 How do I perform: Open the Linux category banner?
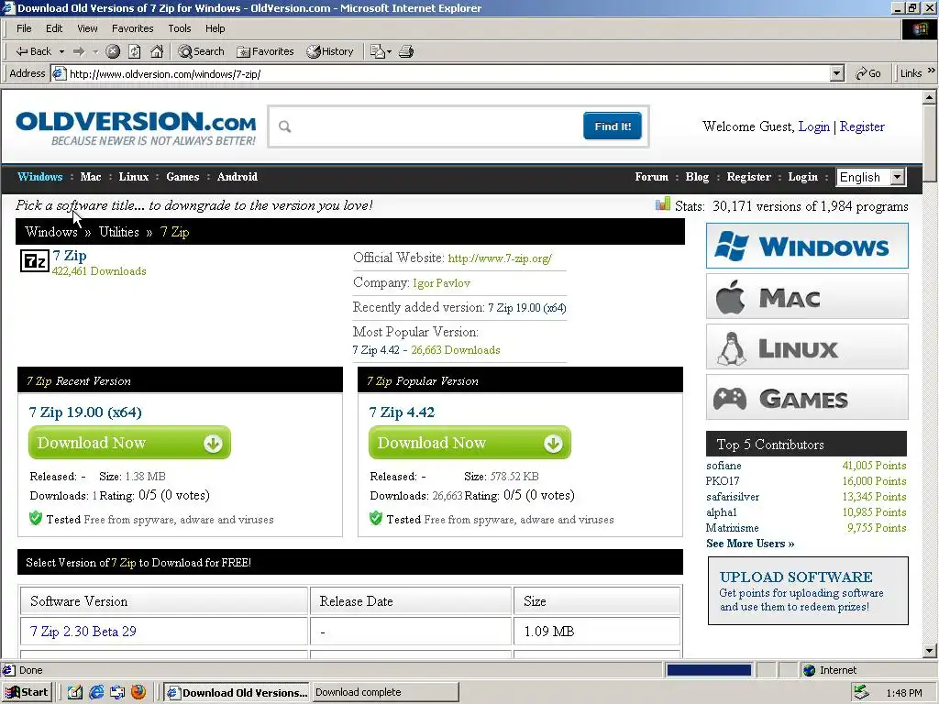(x=807, y=346)
